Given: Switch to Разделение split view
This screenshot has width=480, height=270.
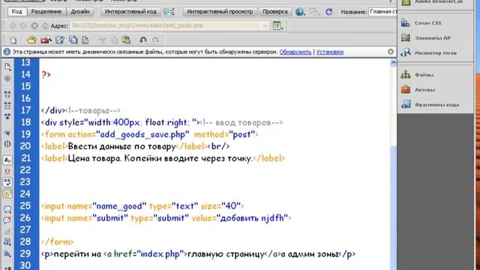Looking at the screenshot, I should [46, 12].
